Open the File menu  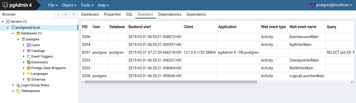click(x=53, y=5)
